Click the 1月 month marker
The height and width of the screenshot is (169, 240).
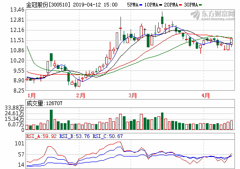coord(31,96)
